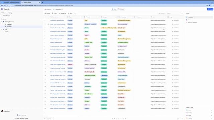Open the Fields toolbar menu

tap(47, 13)
